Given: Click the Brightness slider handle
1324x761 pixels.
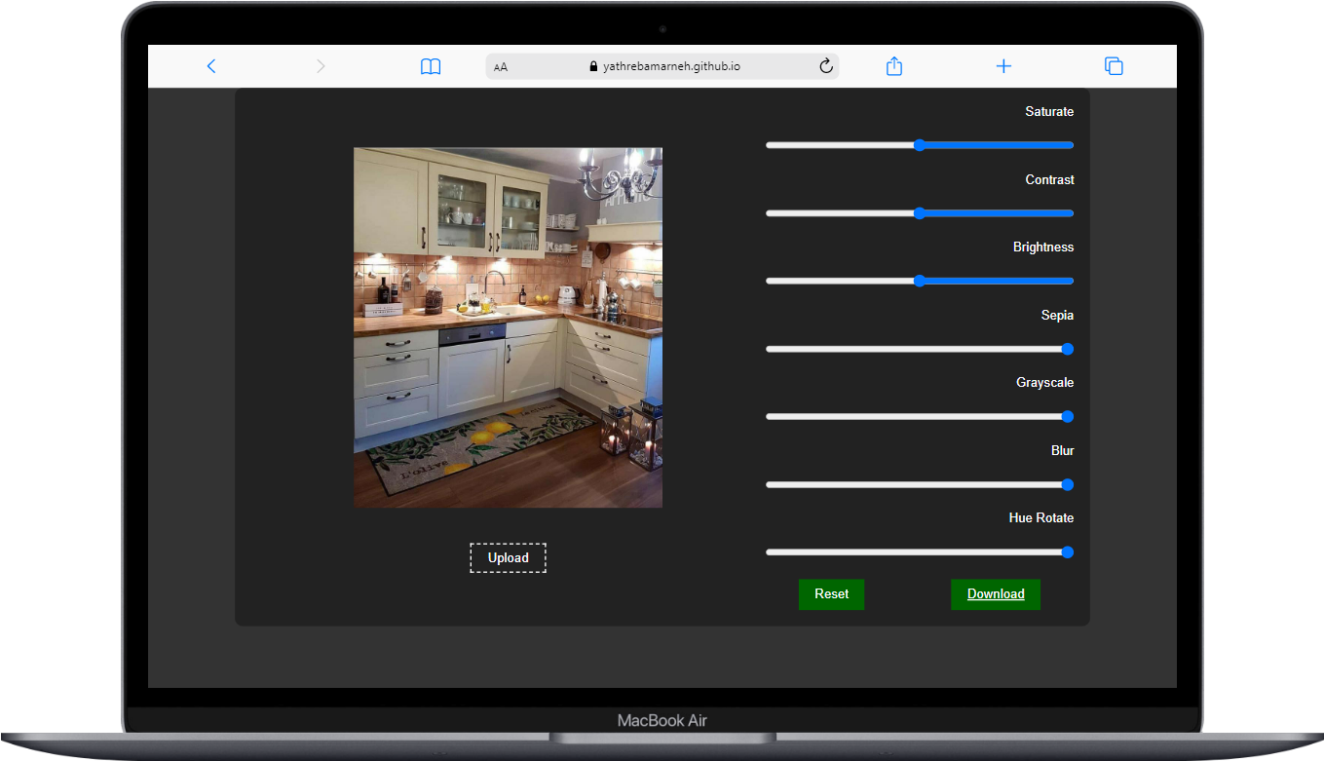Looking at the screenshot, I should point(919,281).
